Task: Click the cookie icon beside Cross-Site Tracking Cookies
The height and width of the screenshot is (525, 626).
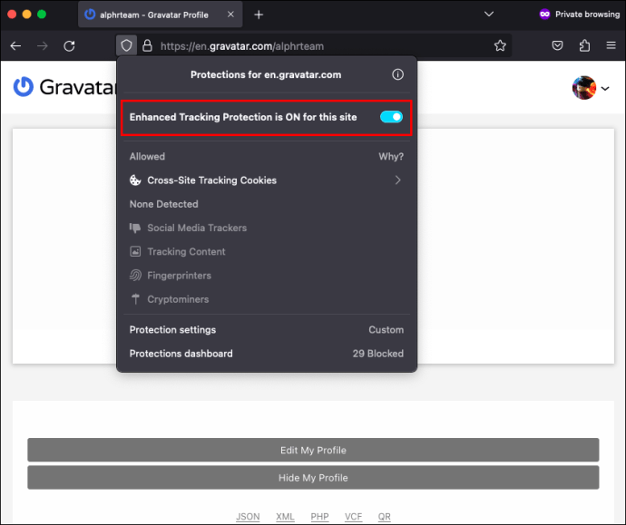Action: (135, 180)
